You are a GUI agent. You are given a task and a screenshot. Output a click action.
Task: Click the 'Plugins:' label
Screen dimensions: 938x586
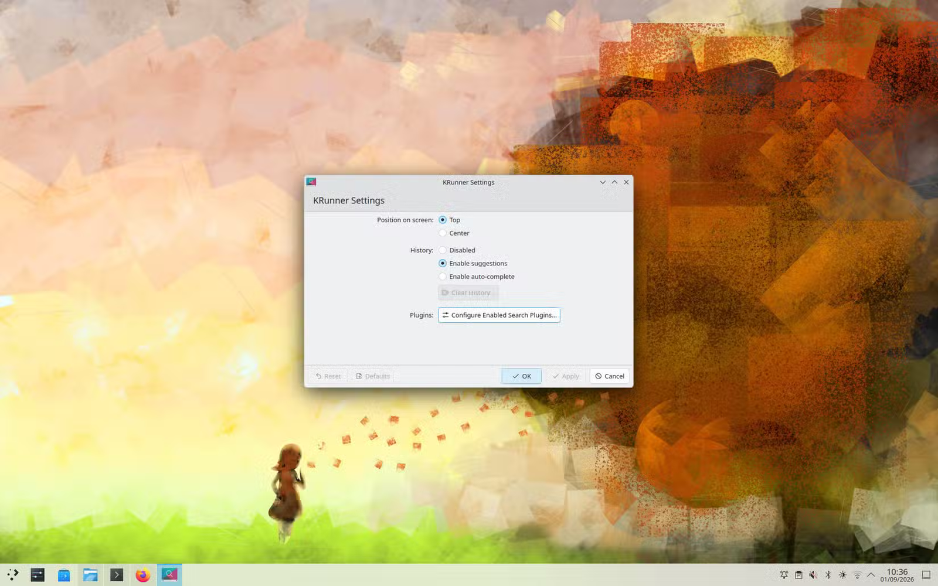[422, 315]
